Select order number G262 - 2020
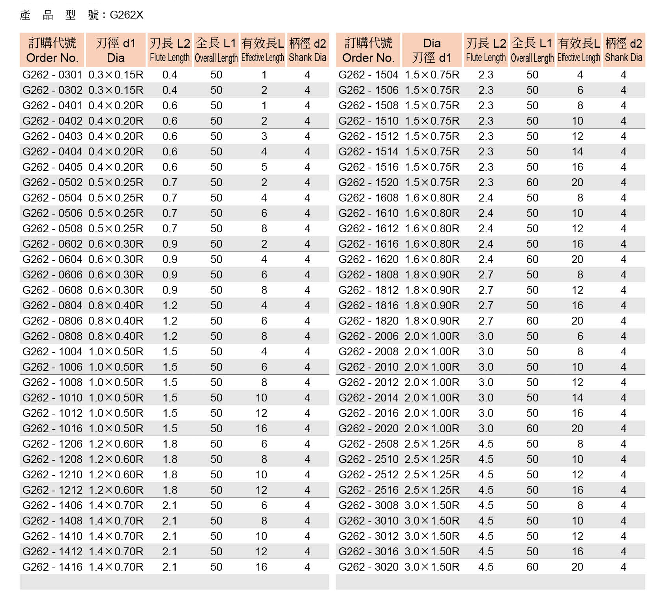Image resolution: width=661 pixels, height=603 pixels. [369, 429]
